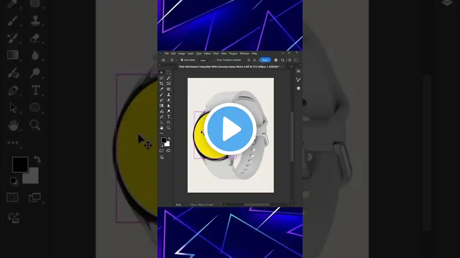Select the Polygonal Lasso tool
This screenshot has width=460, height=258.
pos(162,78)
